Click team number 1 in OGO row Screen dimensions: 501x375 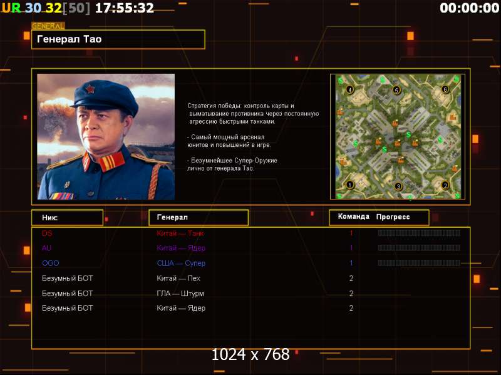coord(351,263)
